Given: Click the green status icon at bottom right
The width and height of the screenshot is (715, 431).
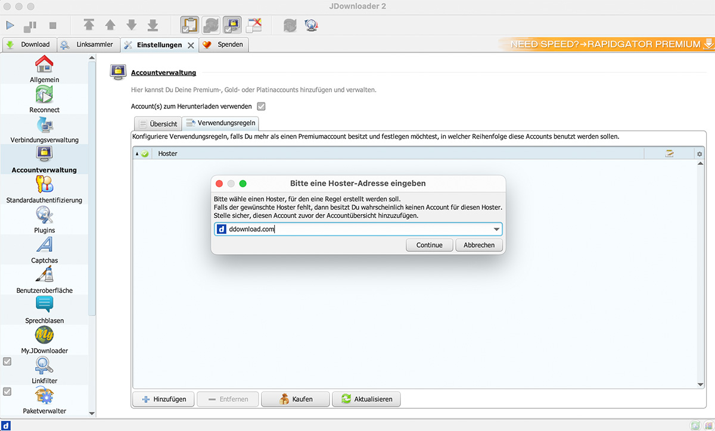Looking at the screenshot, I should click(695, 425).
